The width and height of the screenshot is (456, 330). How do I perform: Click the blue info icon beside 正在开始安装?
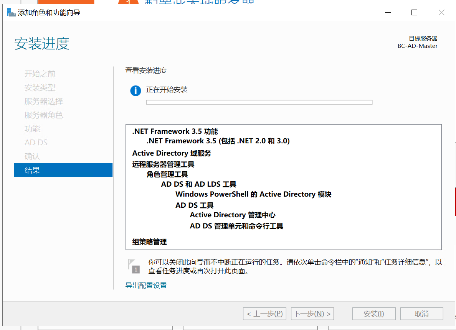[x=135, y=91]
